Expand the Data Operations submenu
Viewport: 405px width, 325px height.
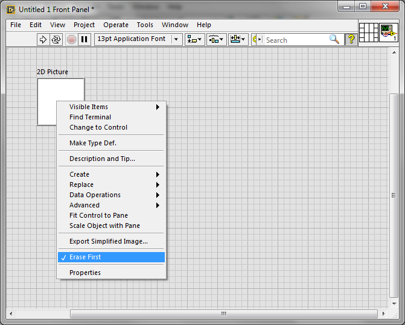click(111, 195)
